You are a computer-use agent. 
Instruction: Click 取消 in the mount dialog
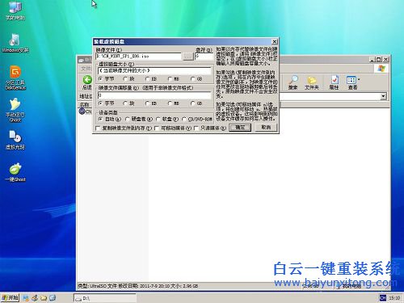266,128
